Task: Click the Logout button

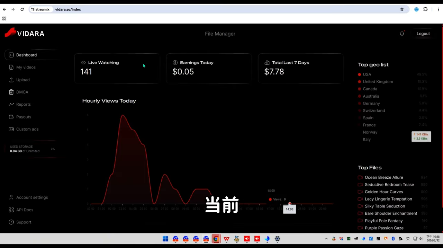Action: click(423, 34)
